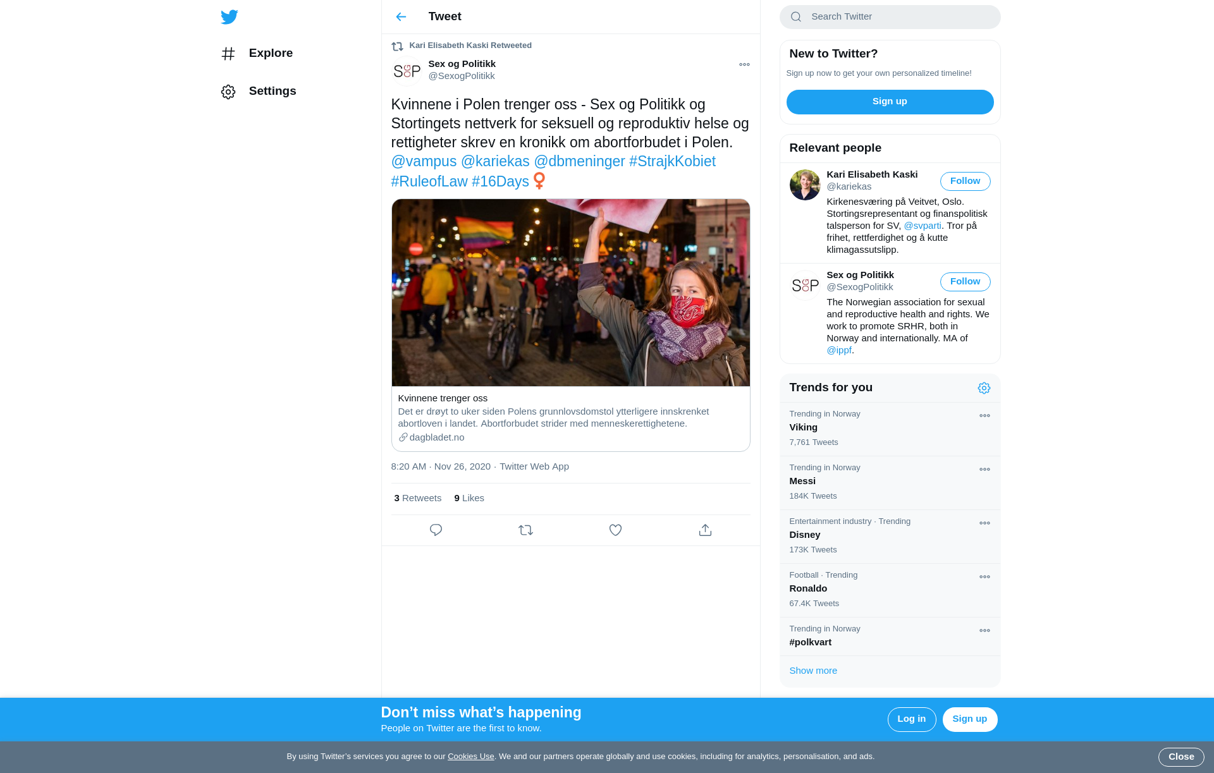The height and width of the screenshot is (773, 1214).
Task: Open more options for Viking trend
Action: click(x=984, y=416)
